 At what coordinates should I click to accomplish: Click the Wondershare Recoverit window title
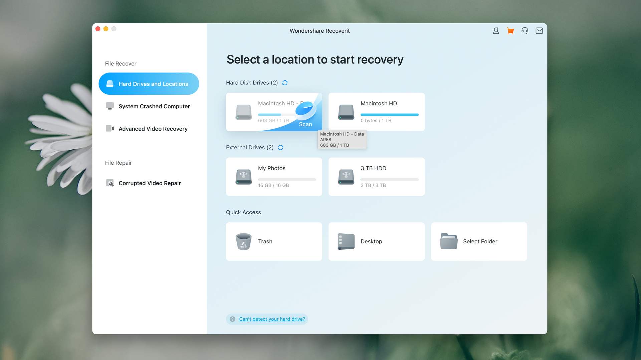[x=319, y=31]
